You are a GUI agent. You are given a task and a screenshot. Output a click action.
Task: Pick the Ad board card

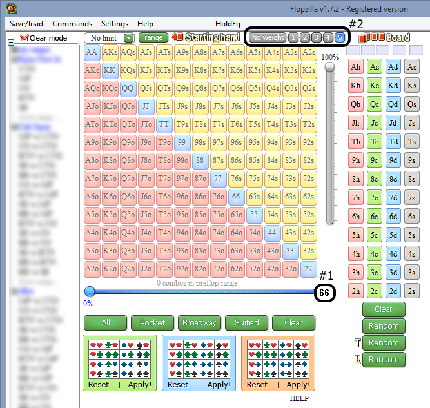point(393,66)
